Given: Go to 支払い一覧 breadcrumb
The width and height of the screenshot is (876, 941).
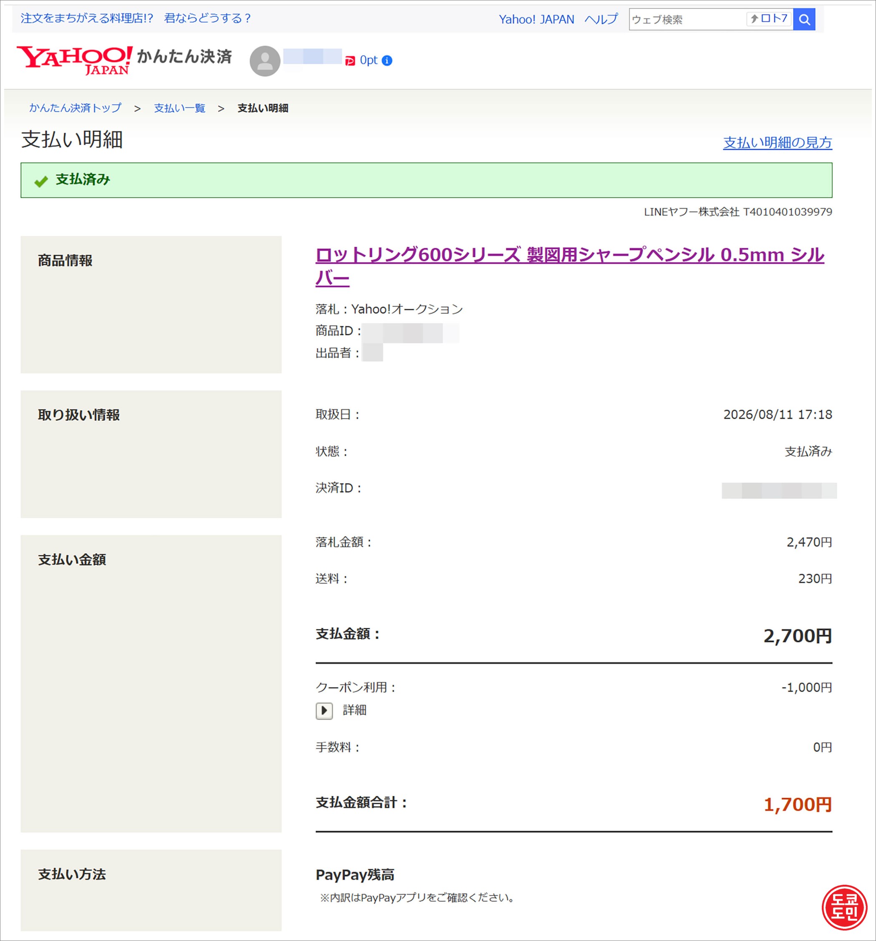Looking at the screenshot, I should point(179,108).
